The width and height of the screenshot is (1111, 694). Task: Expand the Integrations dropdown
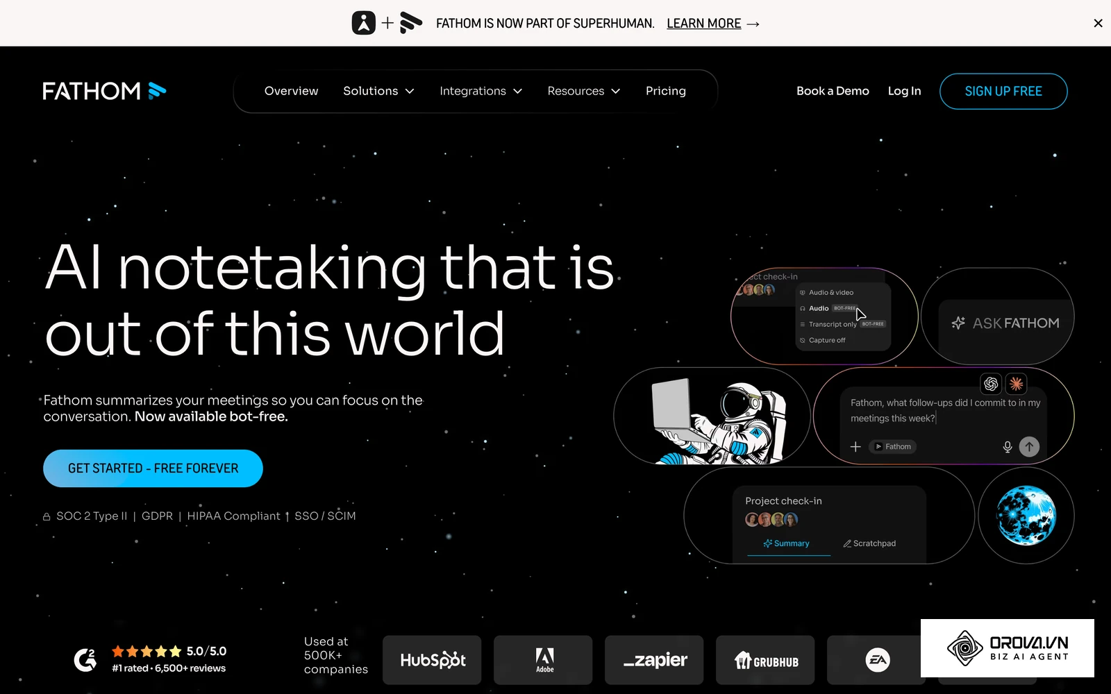(x=481, y=91)
